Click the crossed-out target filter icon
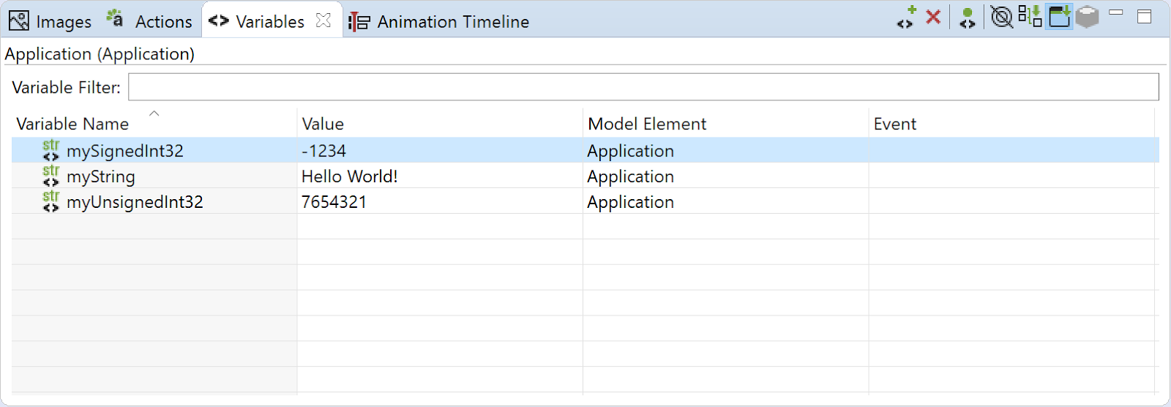This screenshot has width=1171, height=407. tap(1001, 16)
